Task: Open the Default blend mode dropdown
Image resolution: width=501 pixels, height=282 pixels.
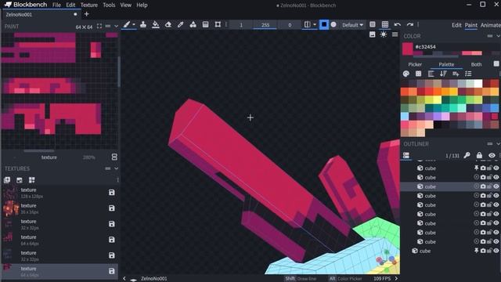Action: (352, 24)
